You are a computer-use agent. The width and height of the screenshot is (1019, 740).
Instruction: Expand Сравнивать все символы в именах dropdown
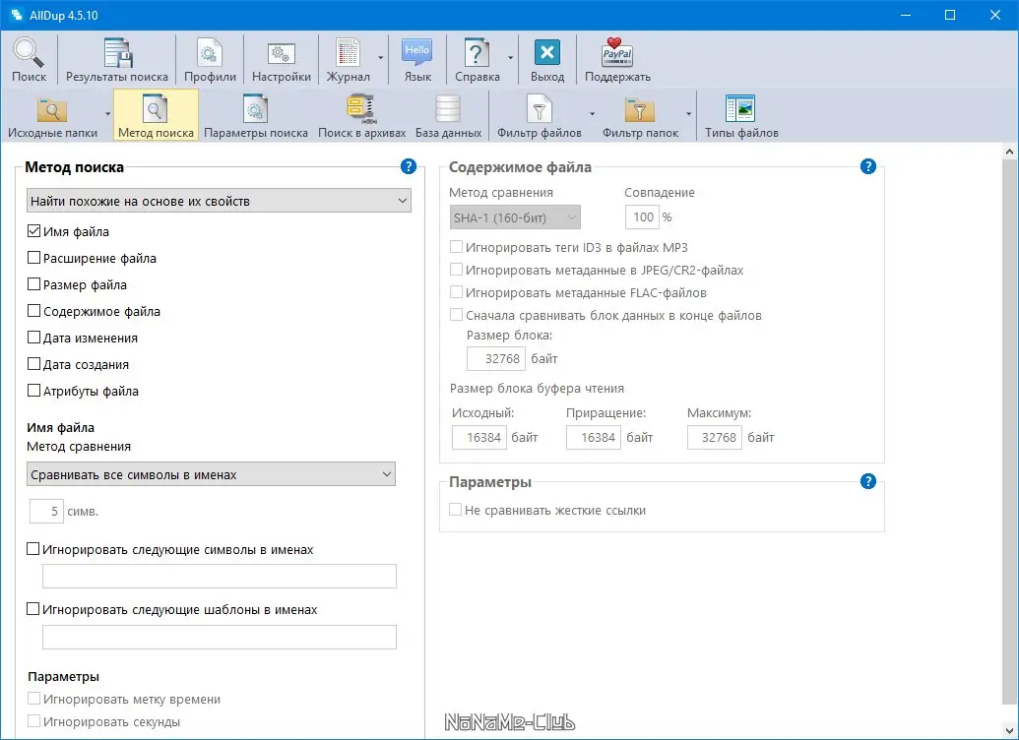[211, 474]
